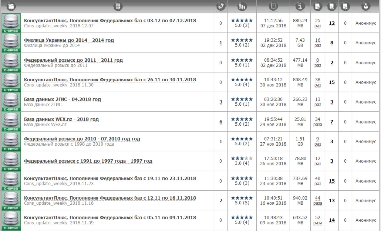Click date "17:50:18 26 ноя 2018"

[x=273, y=161]
